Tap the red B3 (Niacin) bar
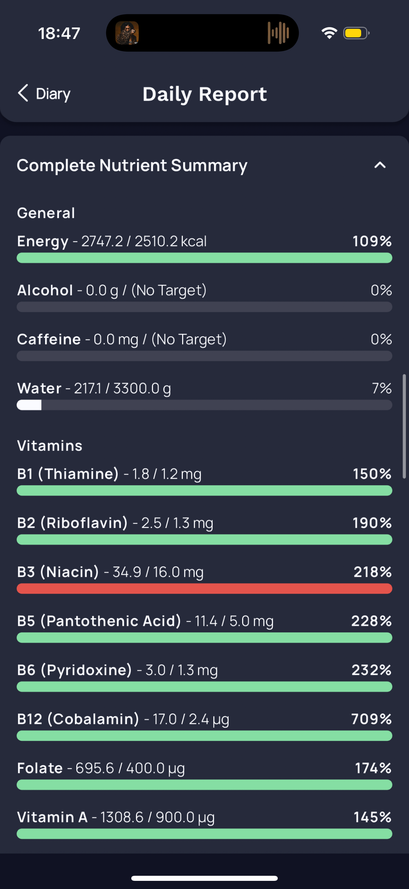409x889 pixels. [x=204, y=588]
